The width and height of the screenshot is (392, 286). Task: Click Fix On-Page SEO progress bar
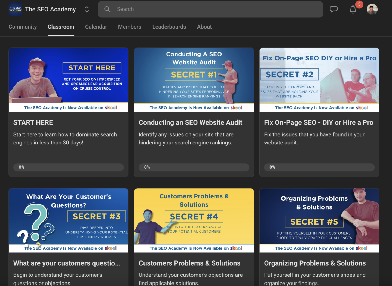pos(319,167)
